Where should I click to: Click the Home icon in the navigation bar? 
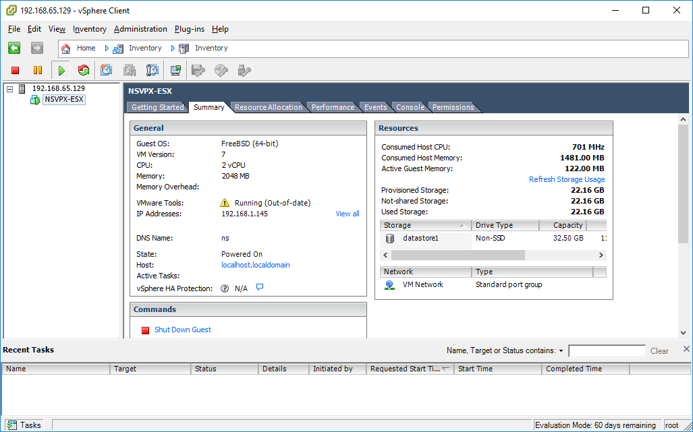(65, 48)
